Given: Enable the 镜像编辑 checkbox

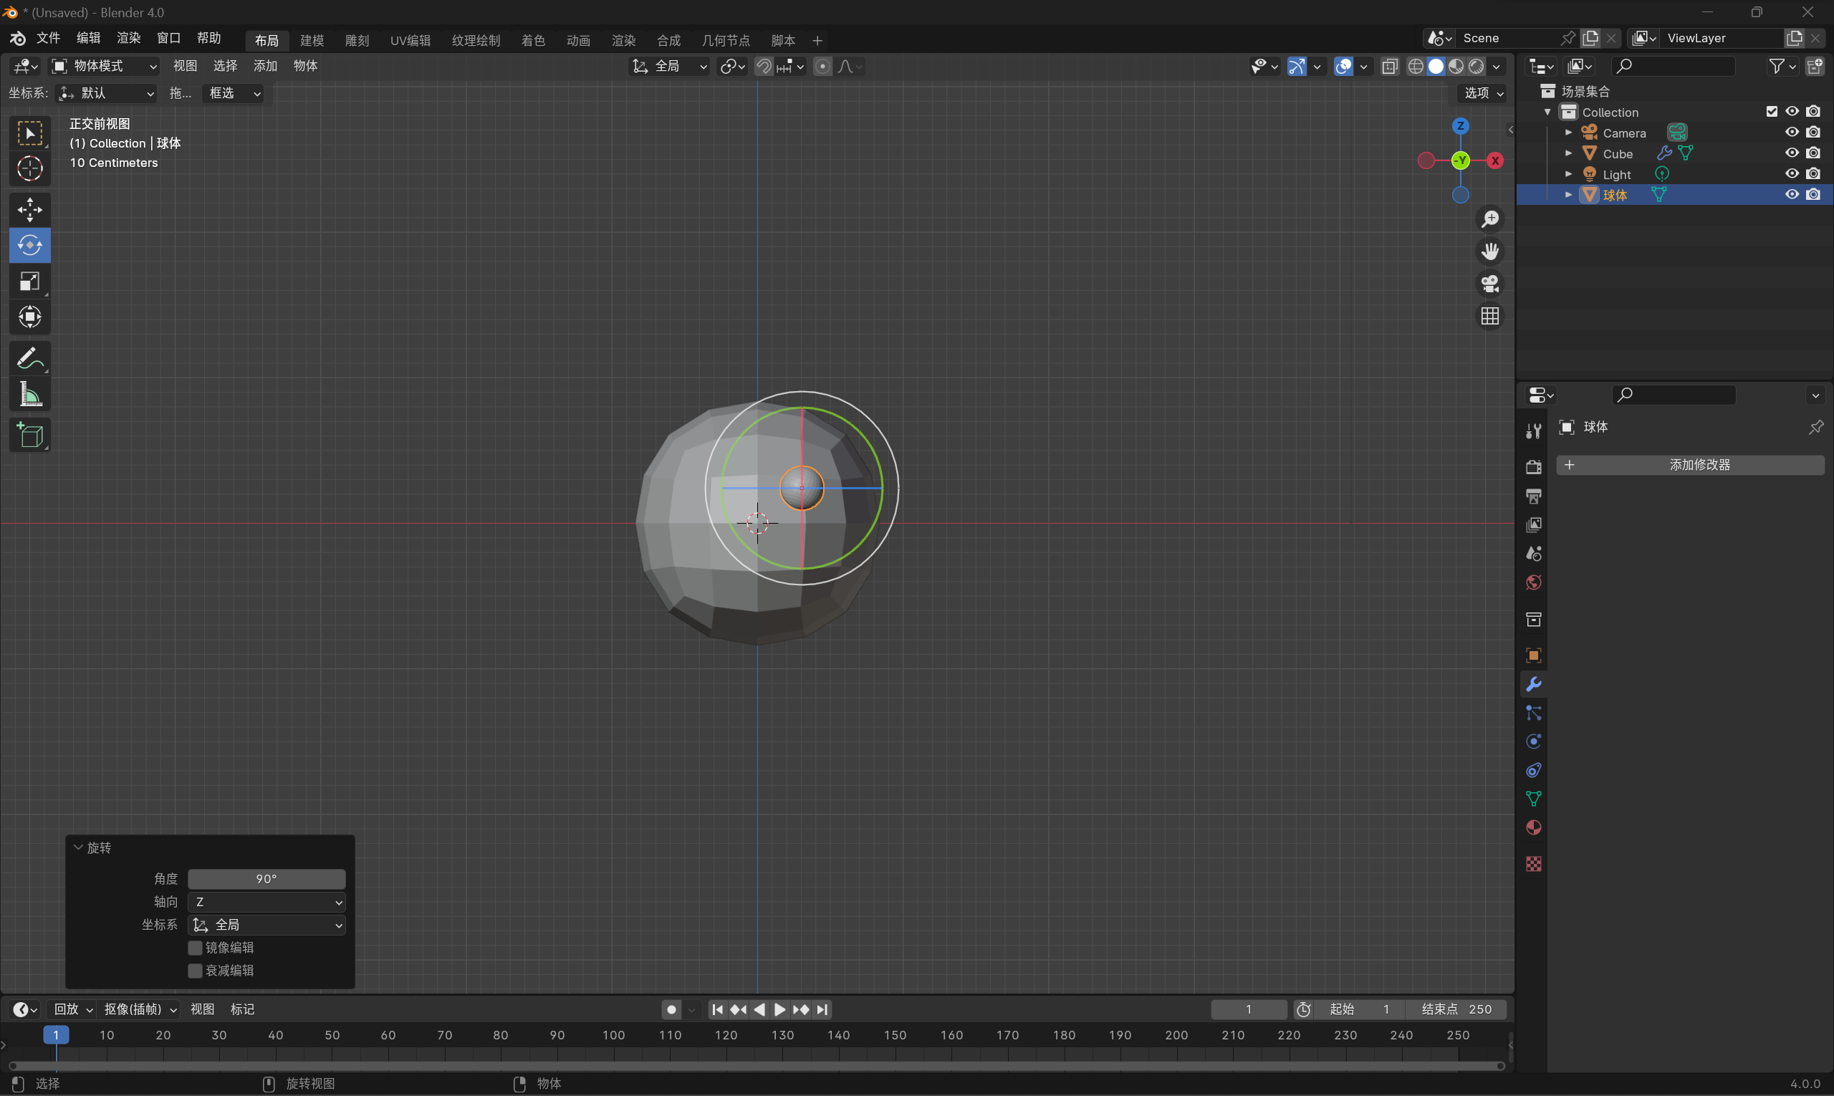Looking at the screenshot, I should coord(195,948).
